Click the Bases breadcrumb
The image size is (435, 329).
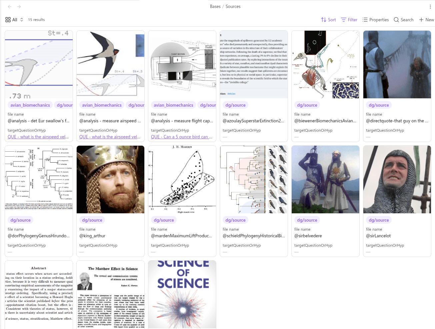[215, 7]
